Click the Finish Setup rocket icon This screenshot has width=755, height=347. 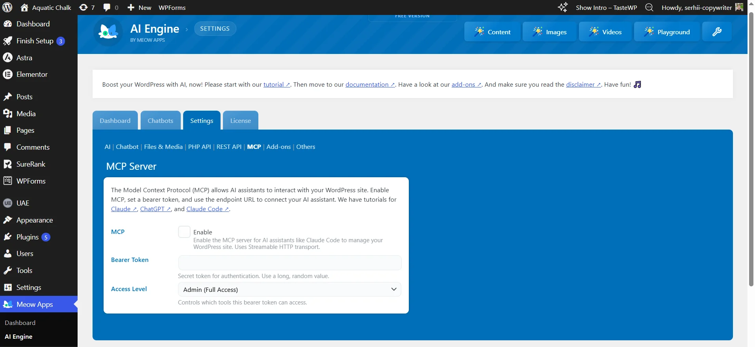8,41
